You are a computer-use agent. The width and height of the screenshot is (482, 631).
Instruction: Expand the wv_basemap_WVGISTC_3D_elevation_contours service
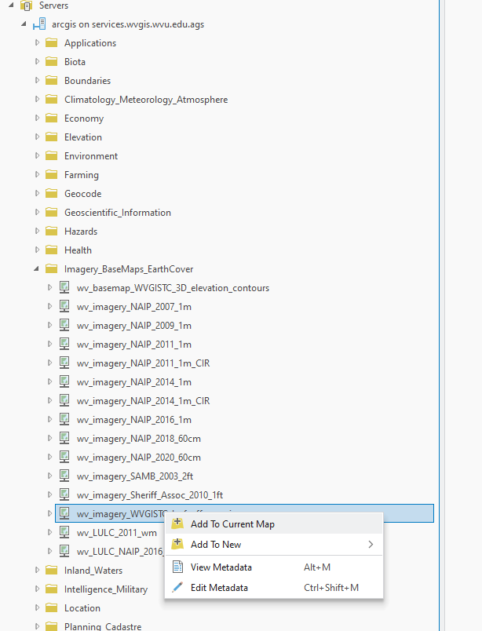[49, 287]
